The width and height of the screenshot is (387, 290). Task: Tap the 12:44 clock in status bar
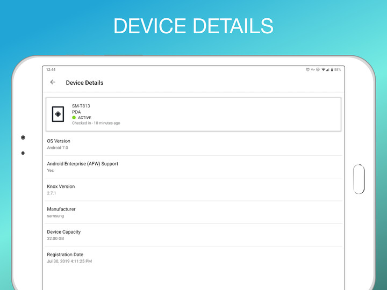coord(51,70)
